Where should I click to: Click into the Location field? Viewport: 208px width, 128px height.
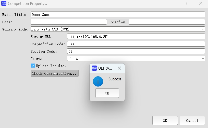(167, 22)
